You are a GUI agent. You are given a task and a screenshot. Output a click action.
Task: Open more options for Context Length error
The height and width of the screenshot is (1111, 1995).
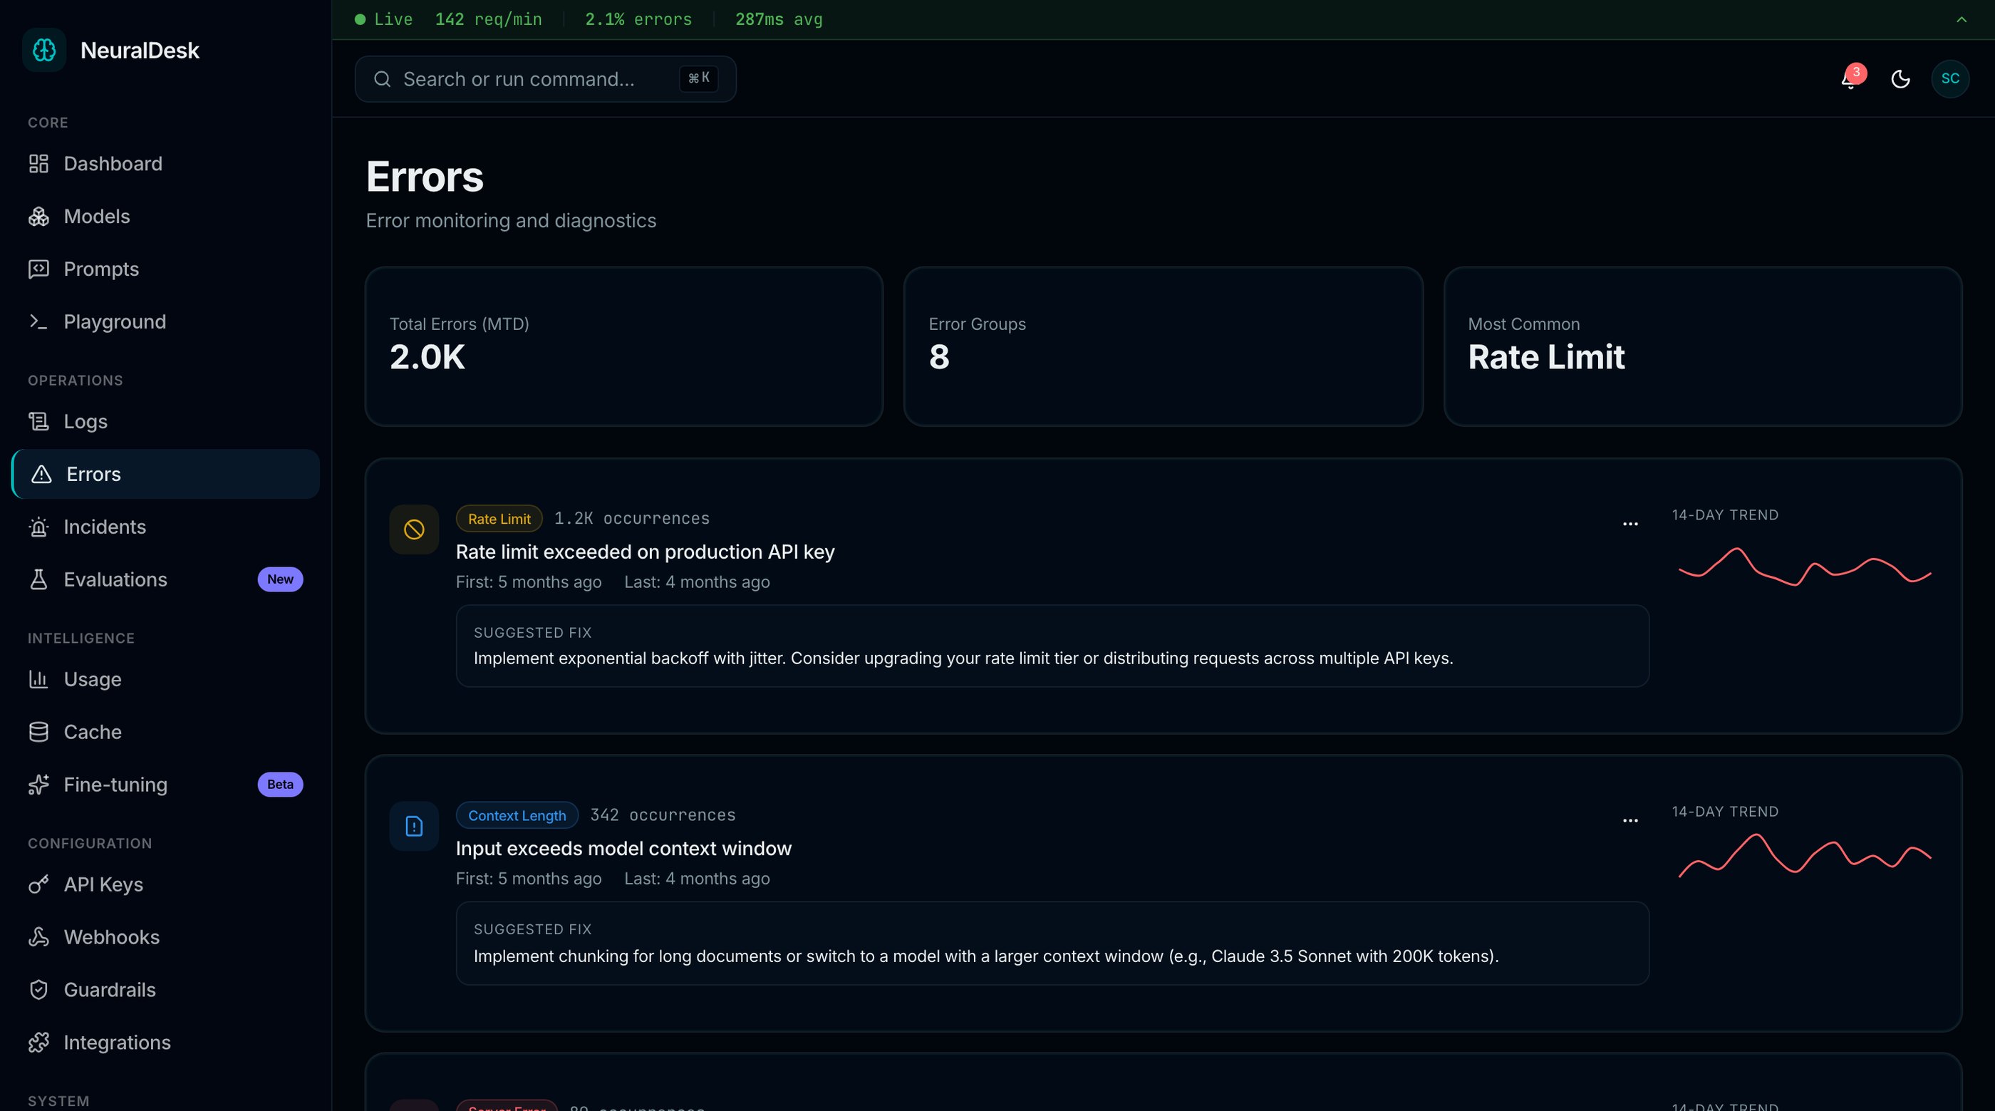point(1630,821)
